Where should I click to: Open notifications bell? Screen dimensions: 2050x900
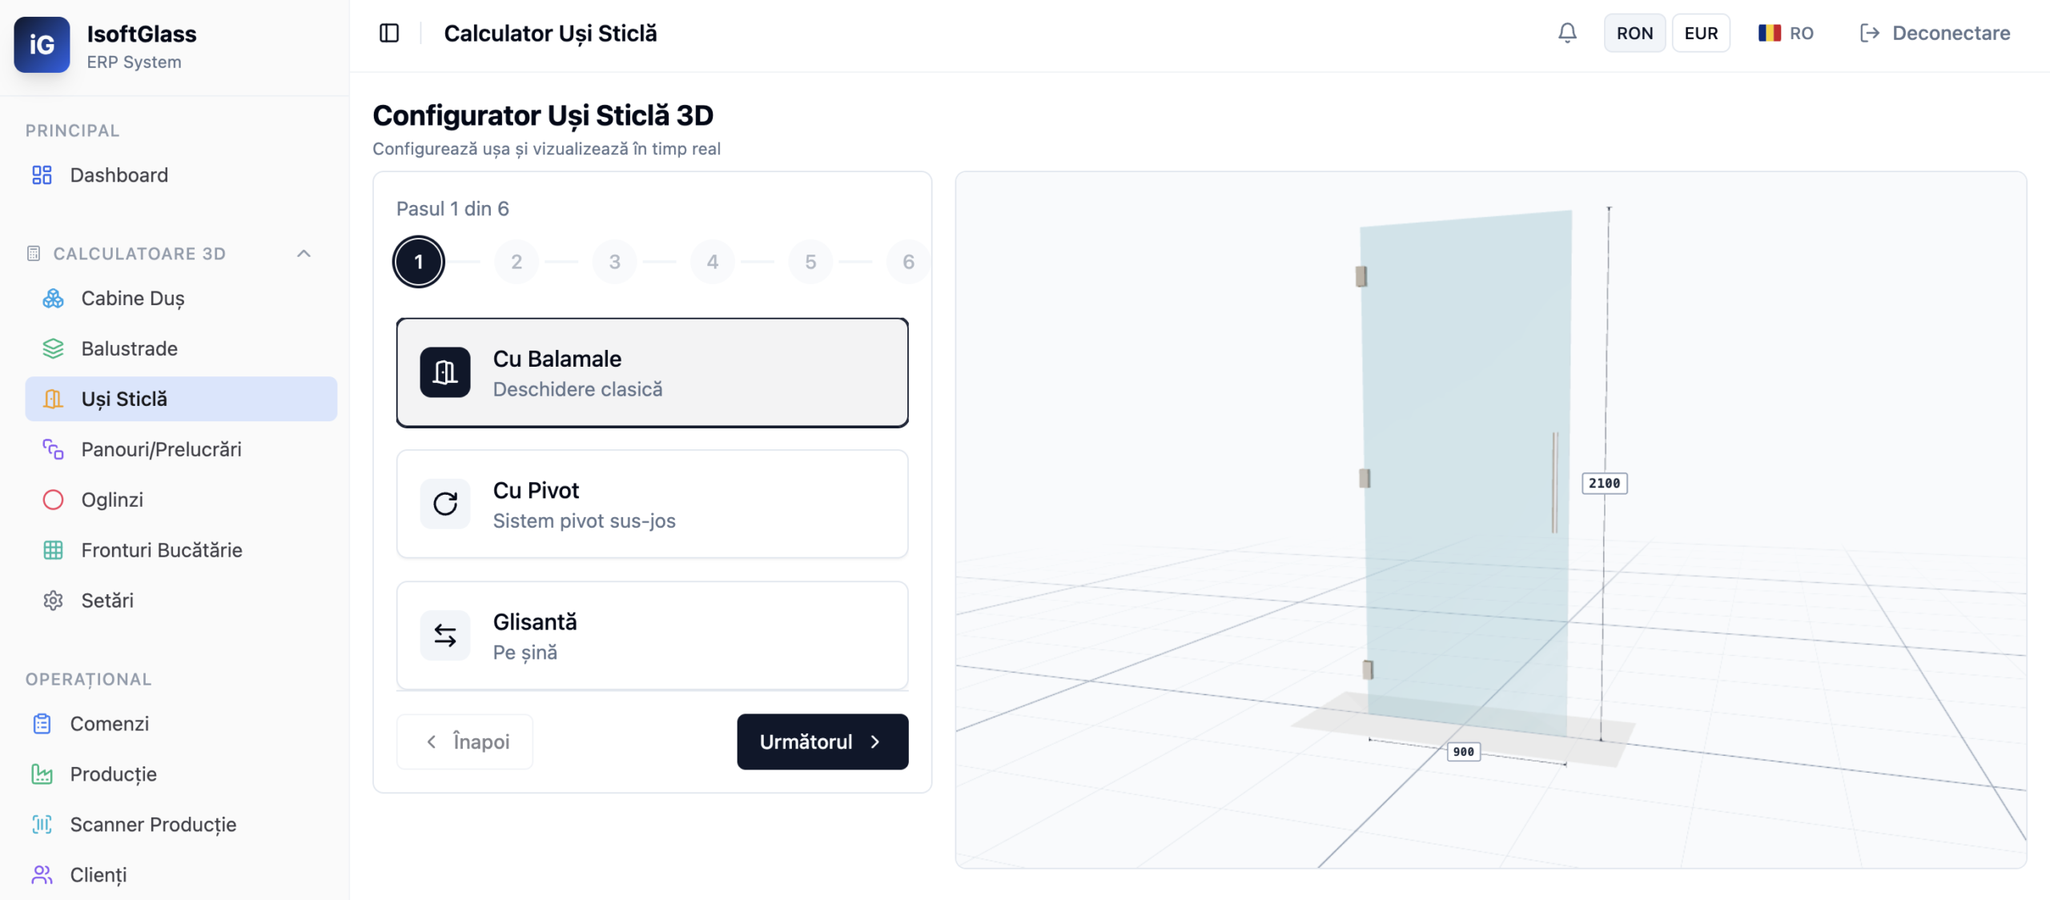point(1567,33)
